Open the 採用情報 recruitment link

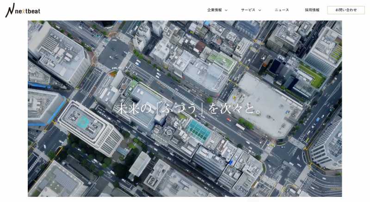pyautogui.click(x=312, y=10)
